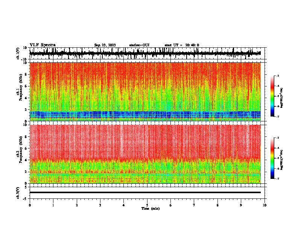Image resolution: width=298 pixels, height=230 pixels.
Task: Click the "ch.1(V)" waveform axis label
Action: 18,53
